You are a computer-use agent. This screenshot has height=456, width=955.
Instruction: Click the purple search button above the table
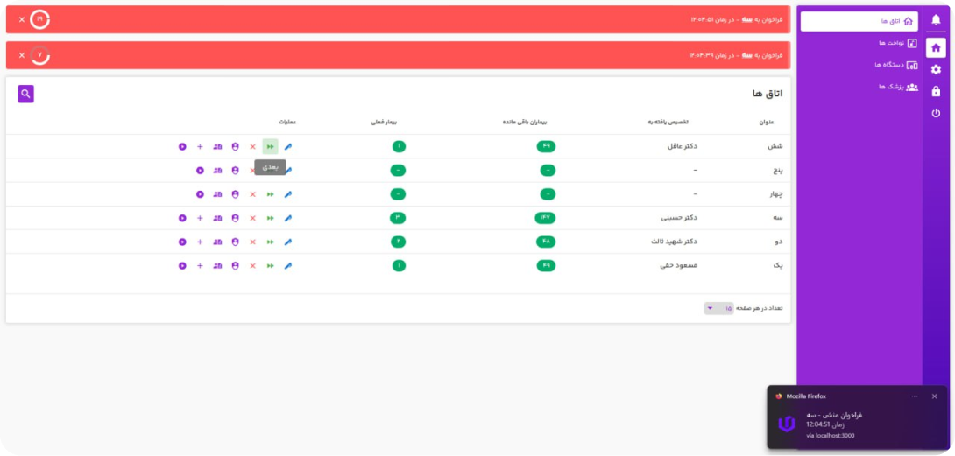pyautogui.click(x=26, y=94)
